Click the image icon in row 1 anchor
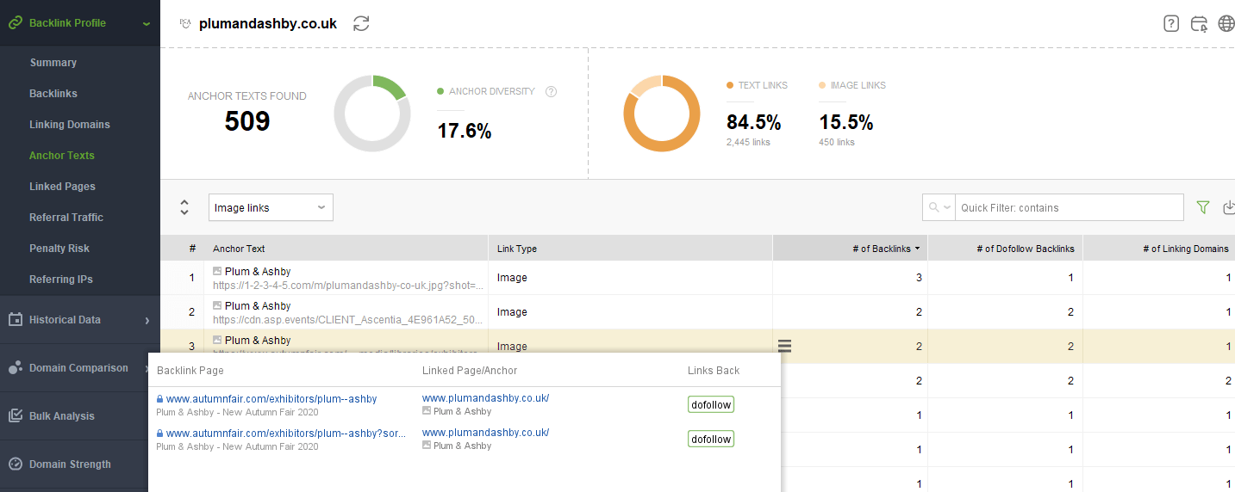The height and width of the screenshot is (492, 1235). pyautogui.click(x=217, y=271)
